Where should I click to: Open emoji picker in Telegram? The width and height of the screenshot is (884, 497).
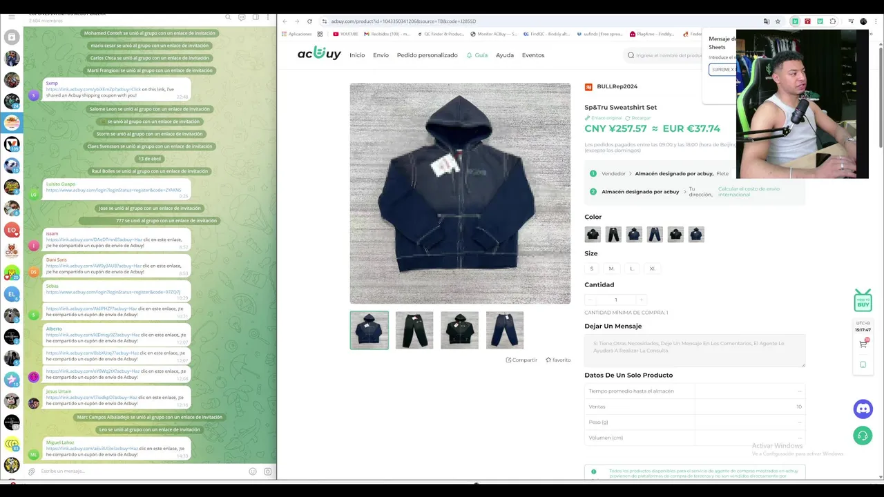pyautogui.click(x=253, y=471)
